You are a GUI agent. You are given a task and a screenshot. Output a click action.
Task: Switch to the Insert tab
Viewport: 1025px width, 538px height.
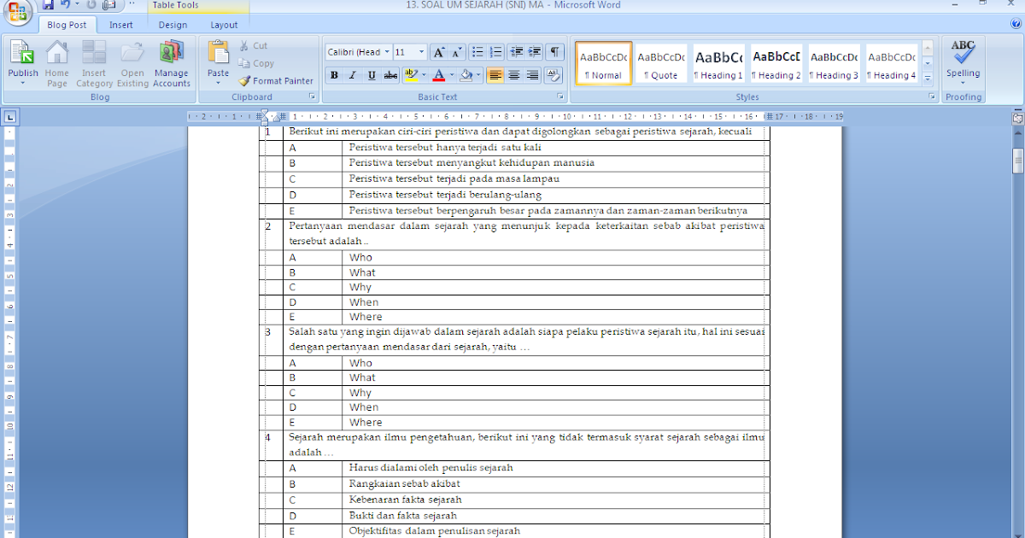120,25
